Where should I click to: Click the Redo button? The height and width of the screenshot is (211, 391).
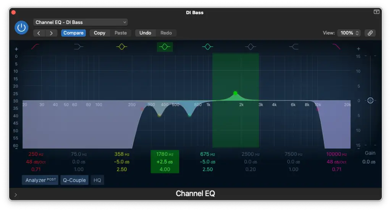tap(166, 33)
